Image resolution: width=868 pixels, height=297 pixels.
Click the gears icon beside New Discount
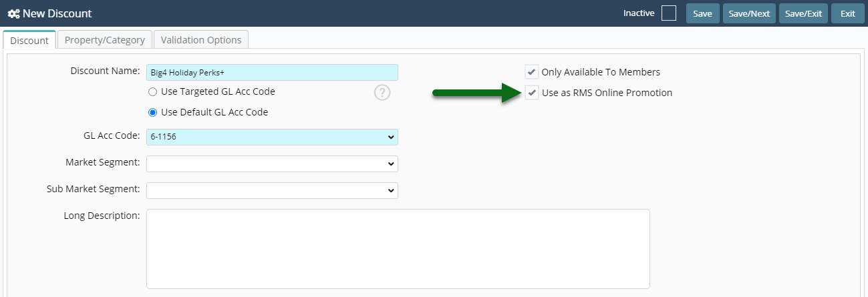point(13,13)
